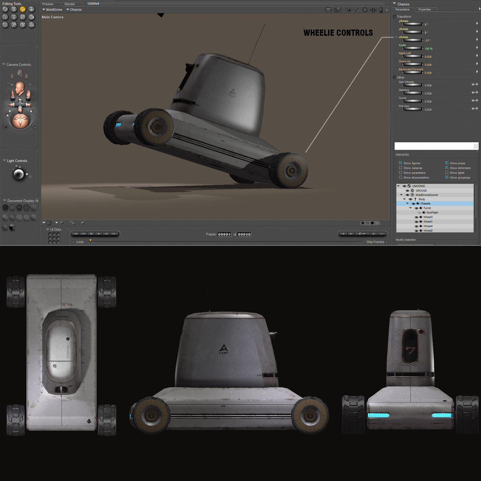Collapse the Turret tree node
This screenshot has height=481, width=481.
point(410,208)
